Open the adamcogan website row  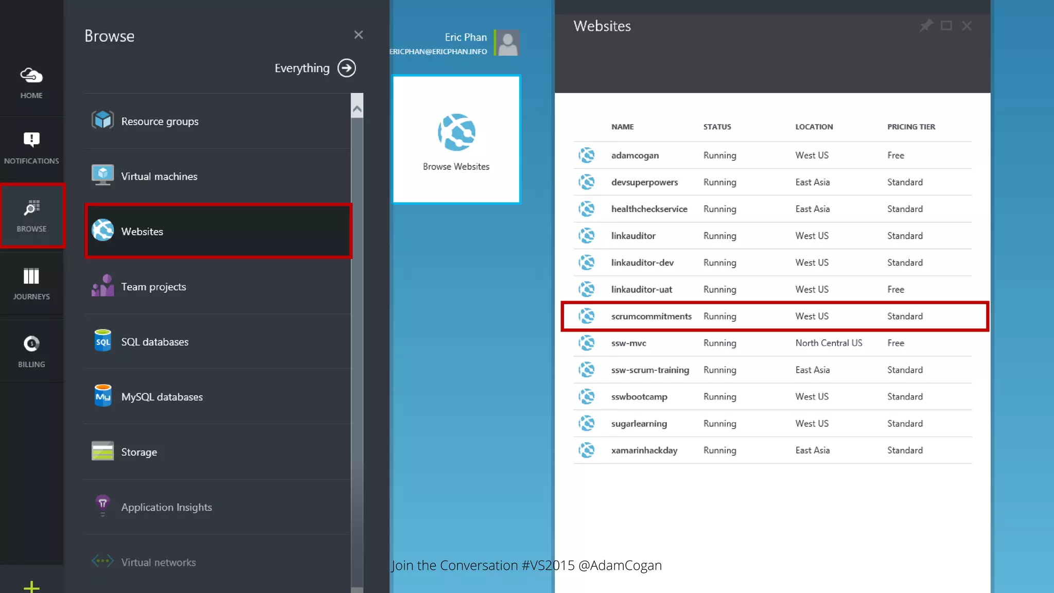coord(635,155)
